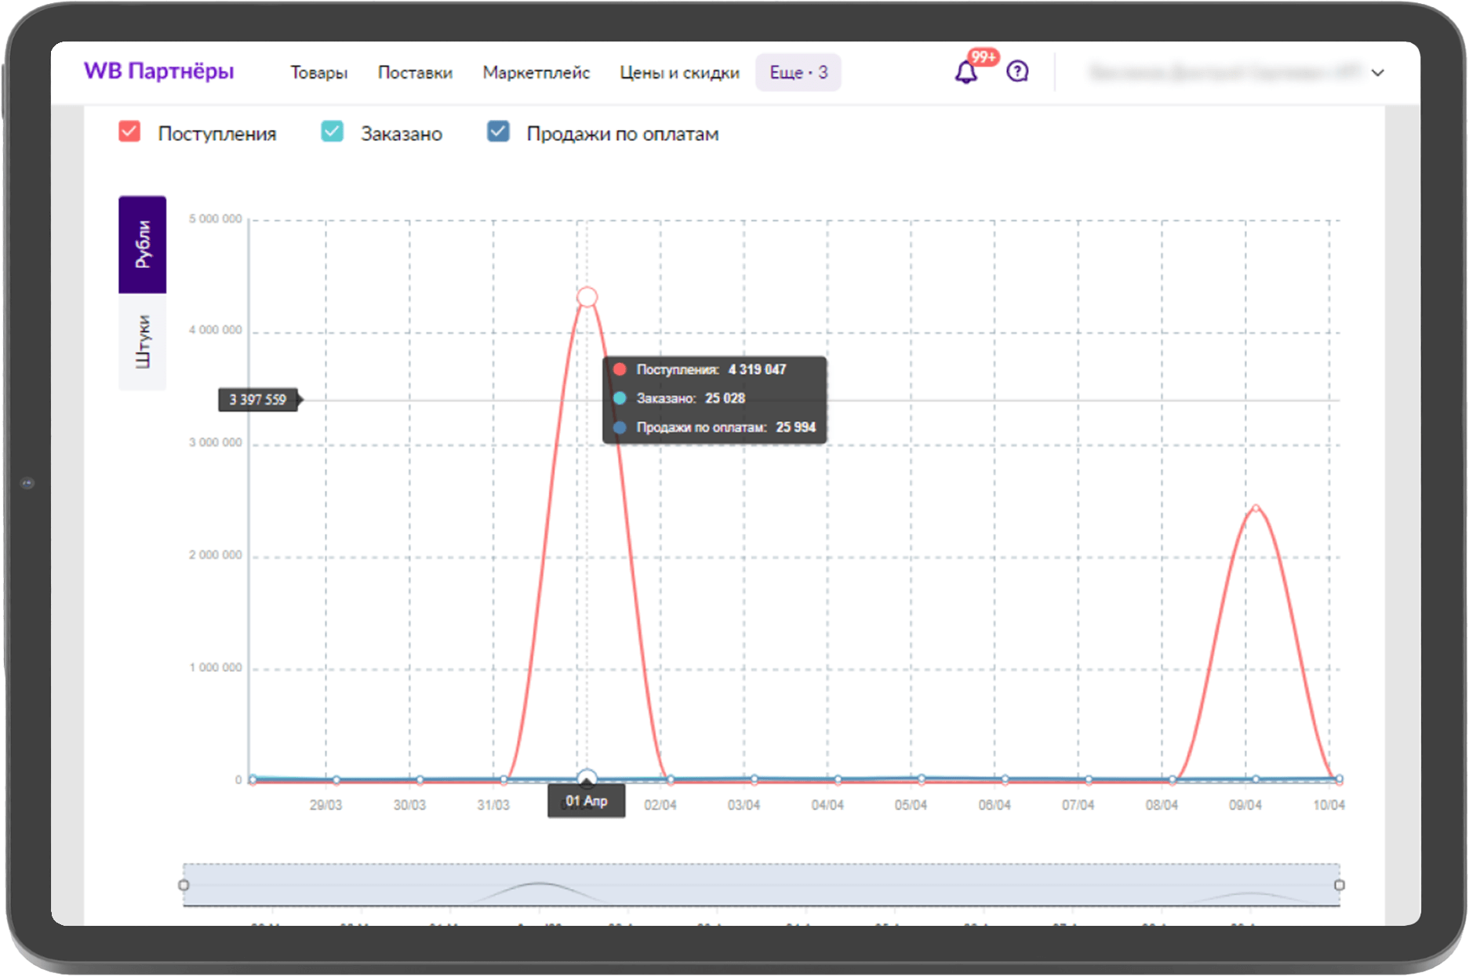Select the Рубли tab
This screenshot has width=1469, height=976.
143,245
